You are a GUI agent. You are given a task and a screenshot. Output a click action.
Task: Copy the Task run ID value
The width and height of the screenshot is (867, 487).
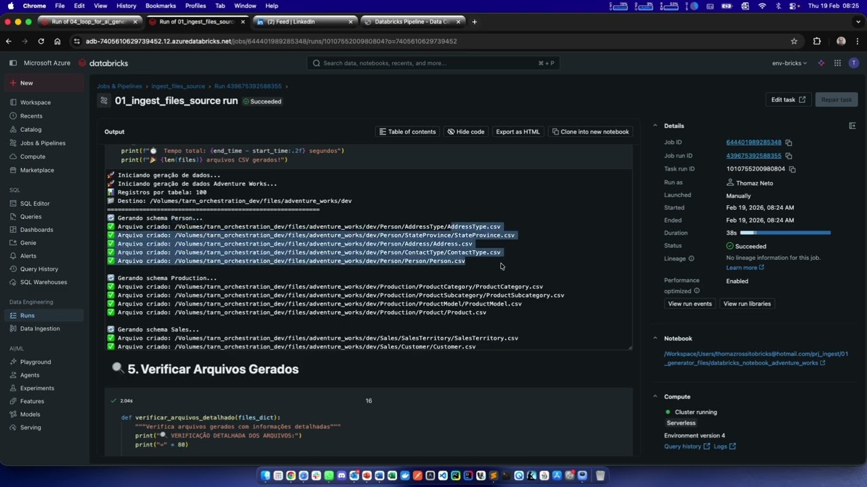pos(792,169)
